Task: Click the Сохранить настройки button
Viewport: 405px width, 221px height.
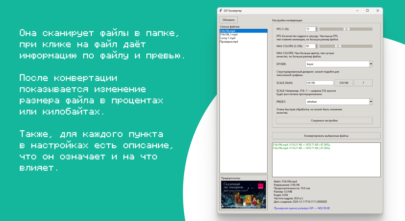Action: point(324,121)
